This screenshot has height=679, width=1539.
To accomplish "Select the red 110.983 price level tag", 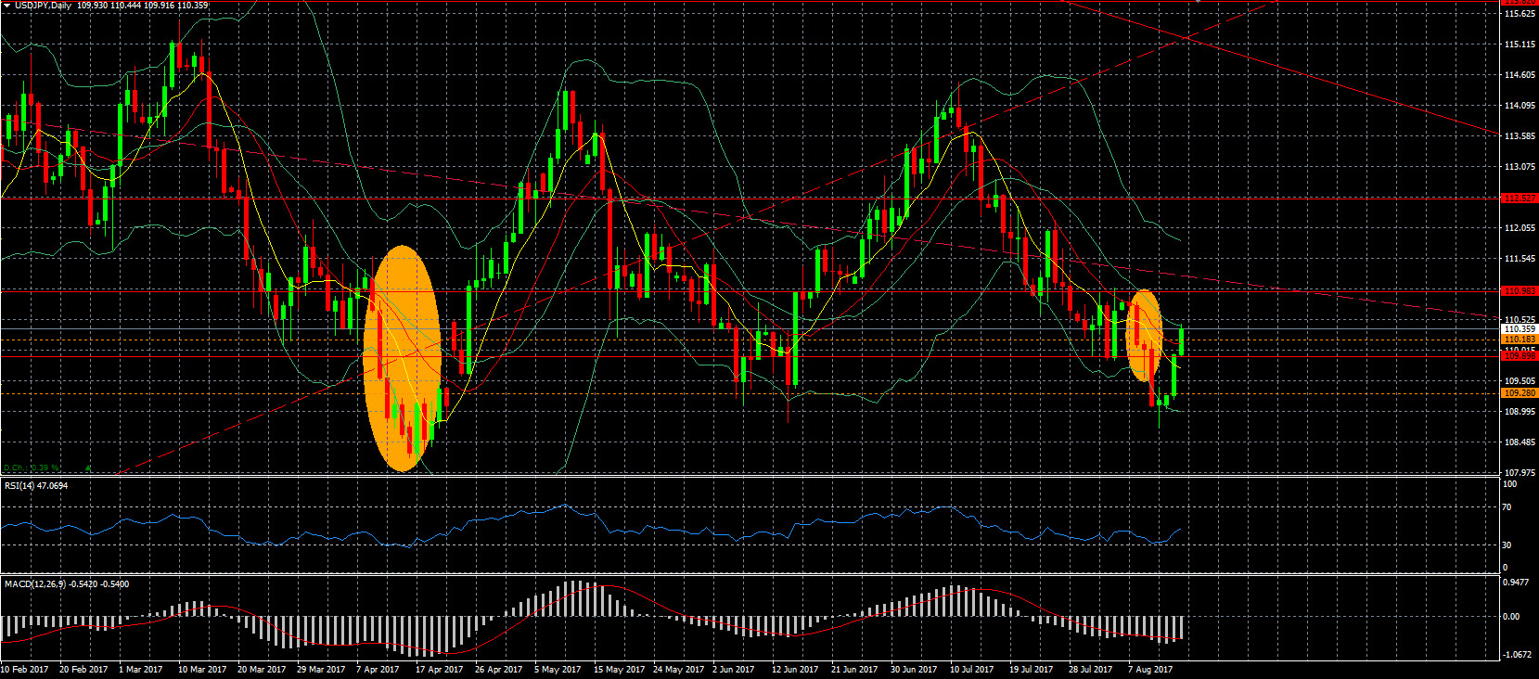I will 1520,291.
